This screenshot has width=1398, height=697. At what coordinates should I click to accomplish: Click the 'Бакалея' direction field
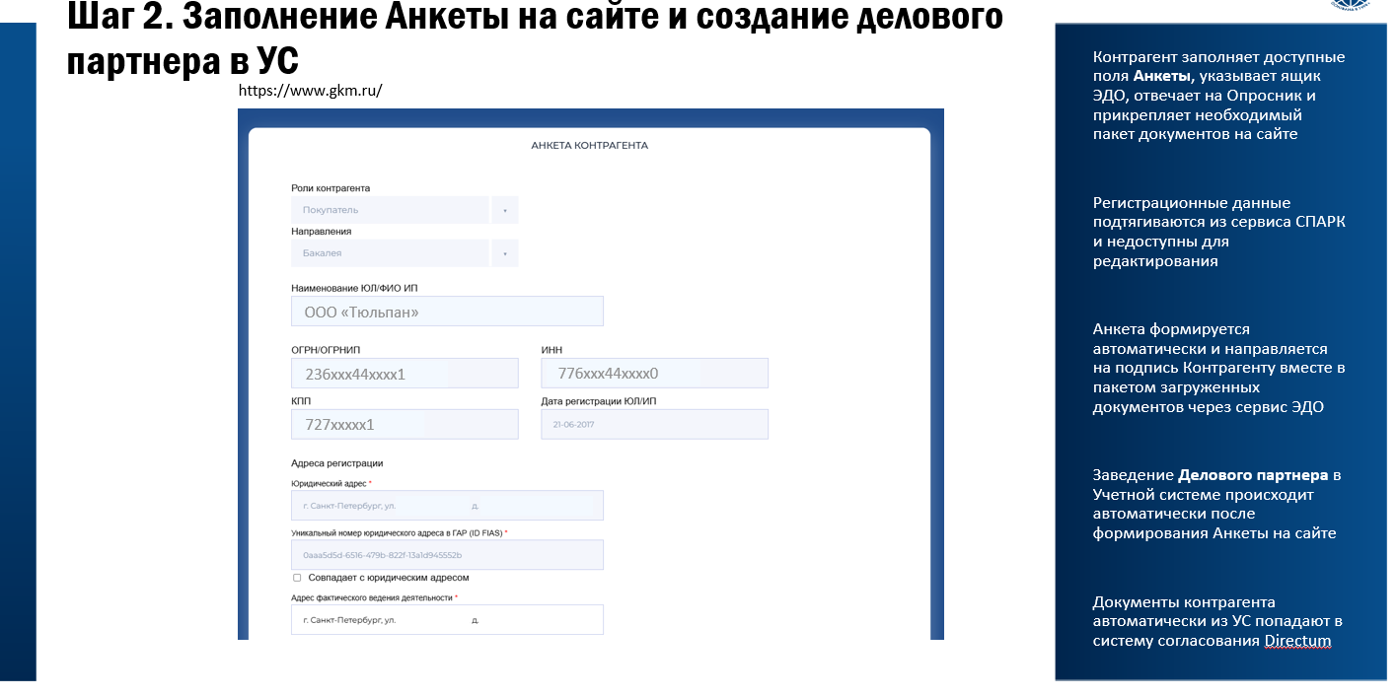[390, 253]
